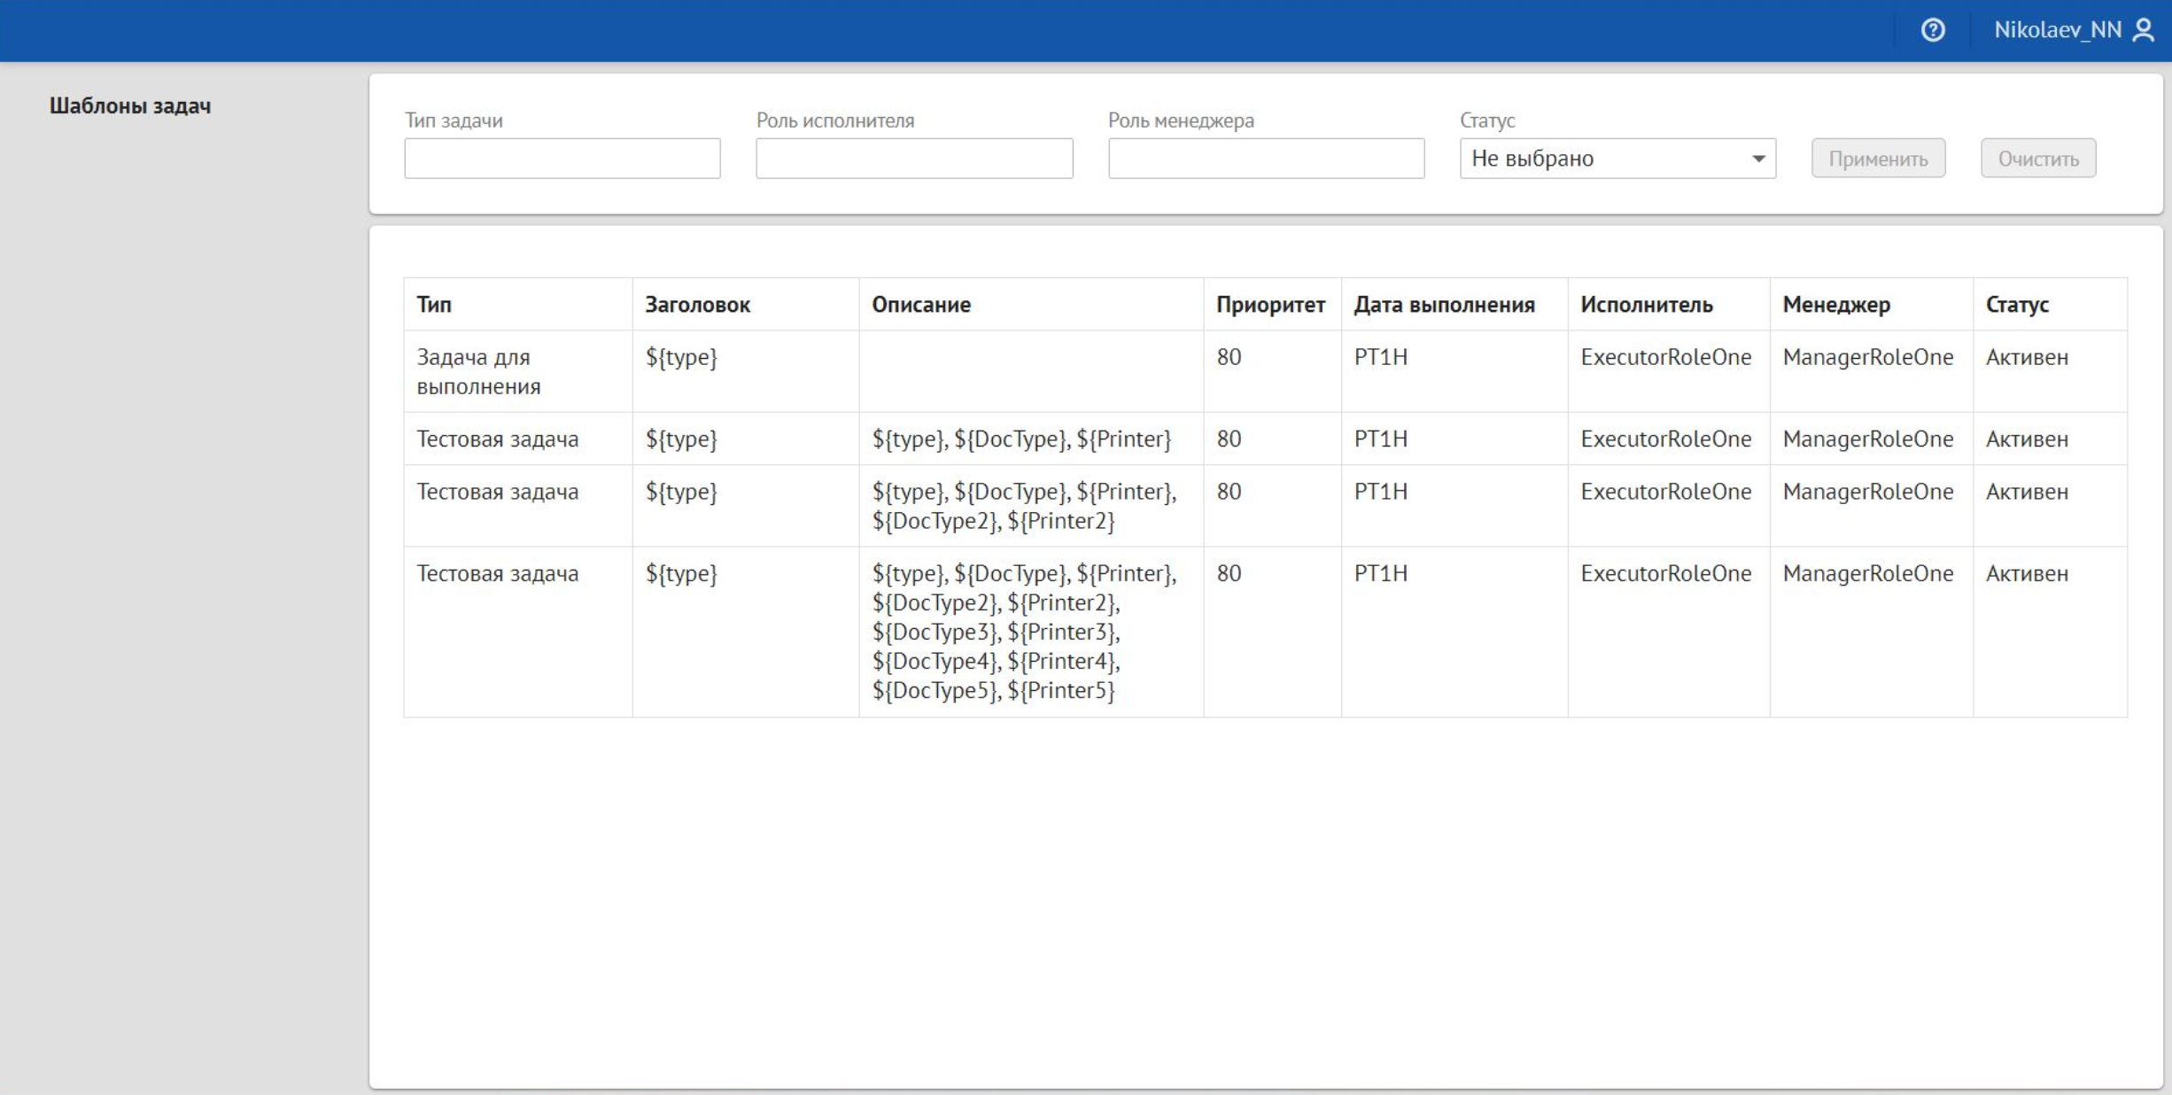Image resolution: width=2172 pixels, height=1095 pixels.
Task: Click the Описание column header
Action: pos(921,305)
